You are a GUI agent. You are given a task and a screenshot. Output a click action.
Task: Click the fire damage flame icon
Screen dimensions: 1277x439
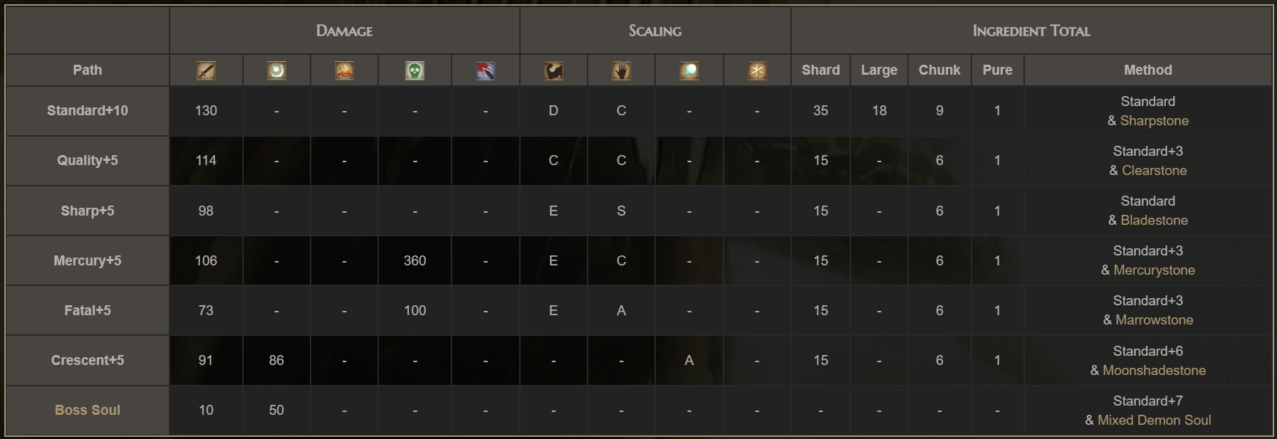pos(344,70)
